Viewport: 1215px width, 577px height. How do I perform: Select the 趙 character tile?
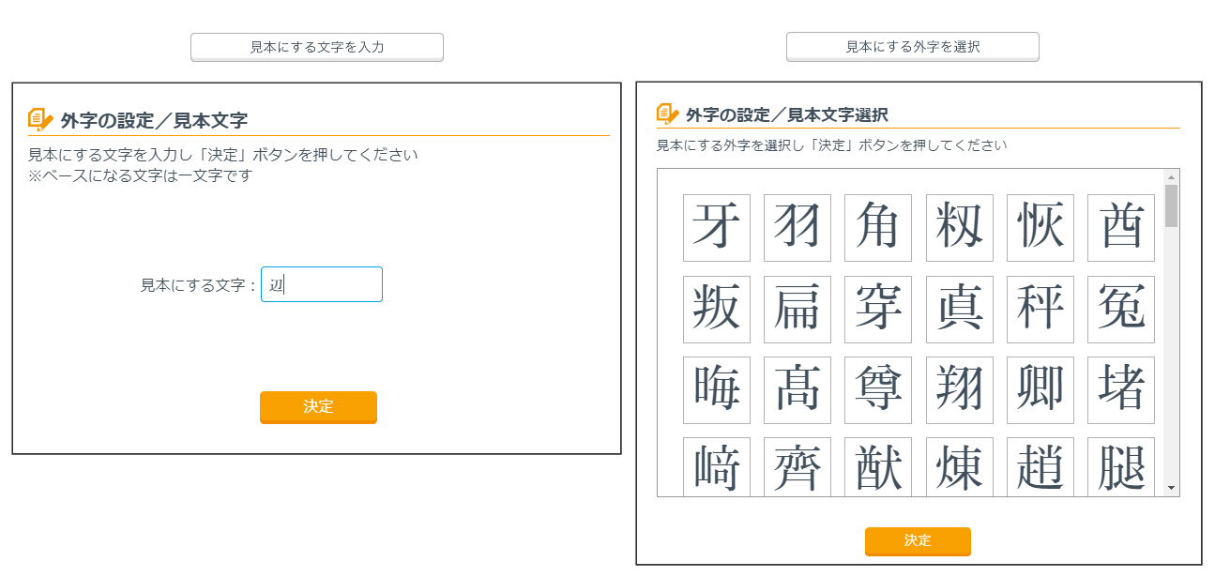[x=1040, y=467]
